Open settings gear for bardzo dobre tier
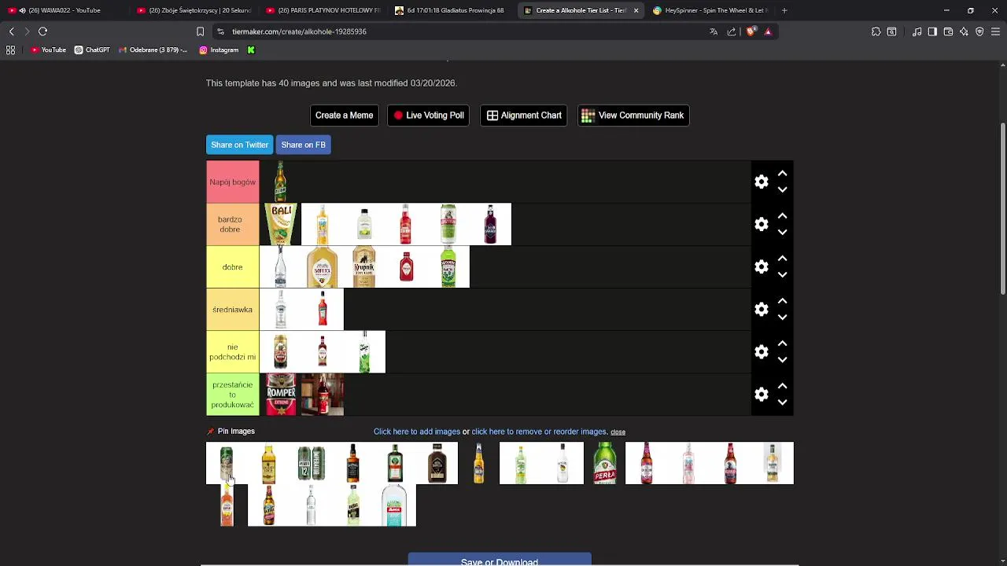Screen dimensions: 1007x566 coord(761,224)
